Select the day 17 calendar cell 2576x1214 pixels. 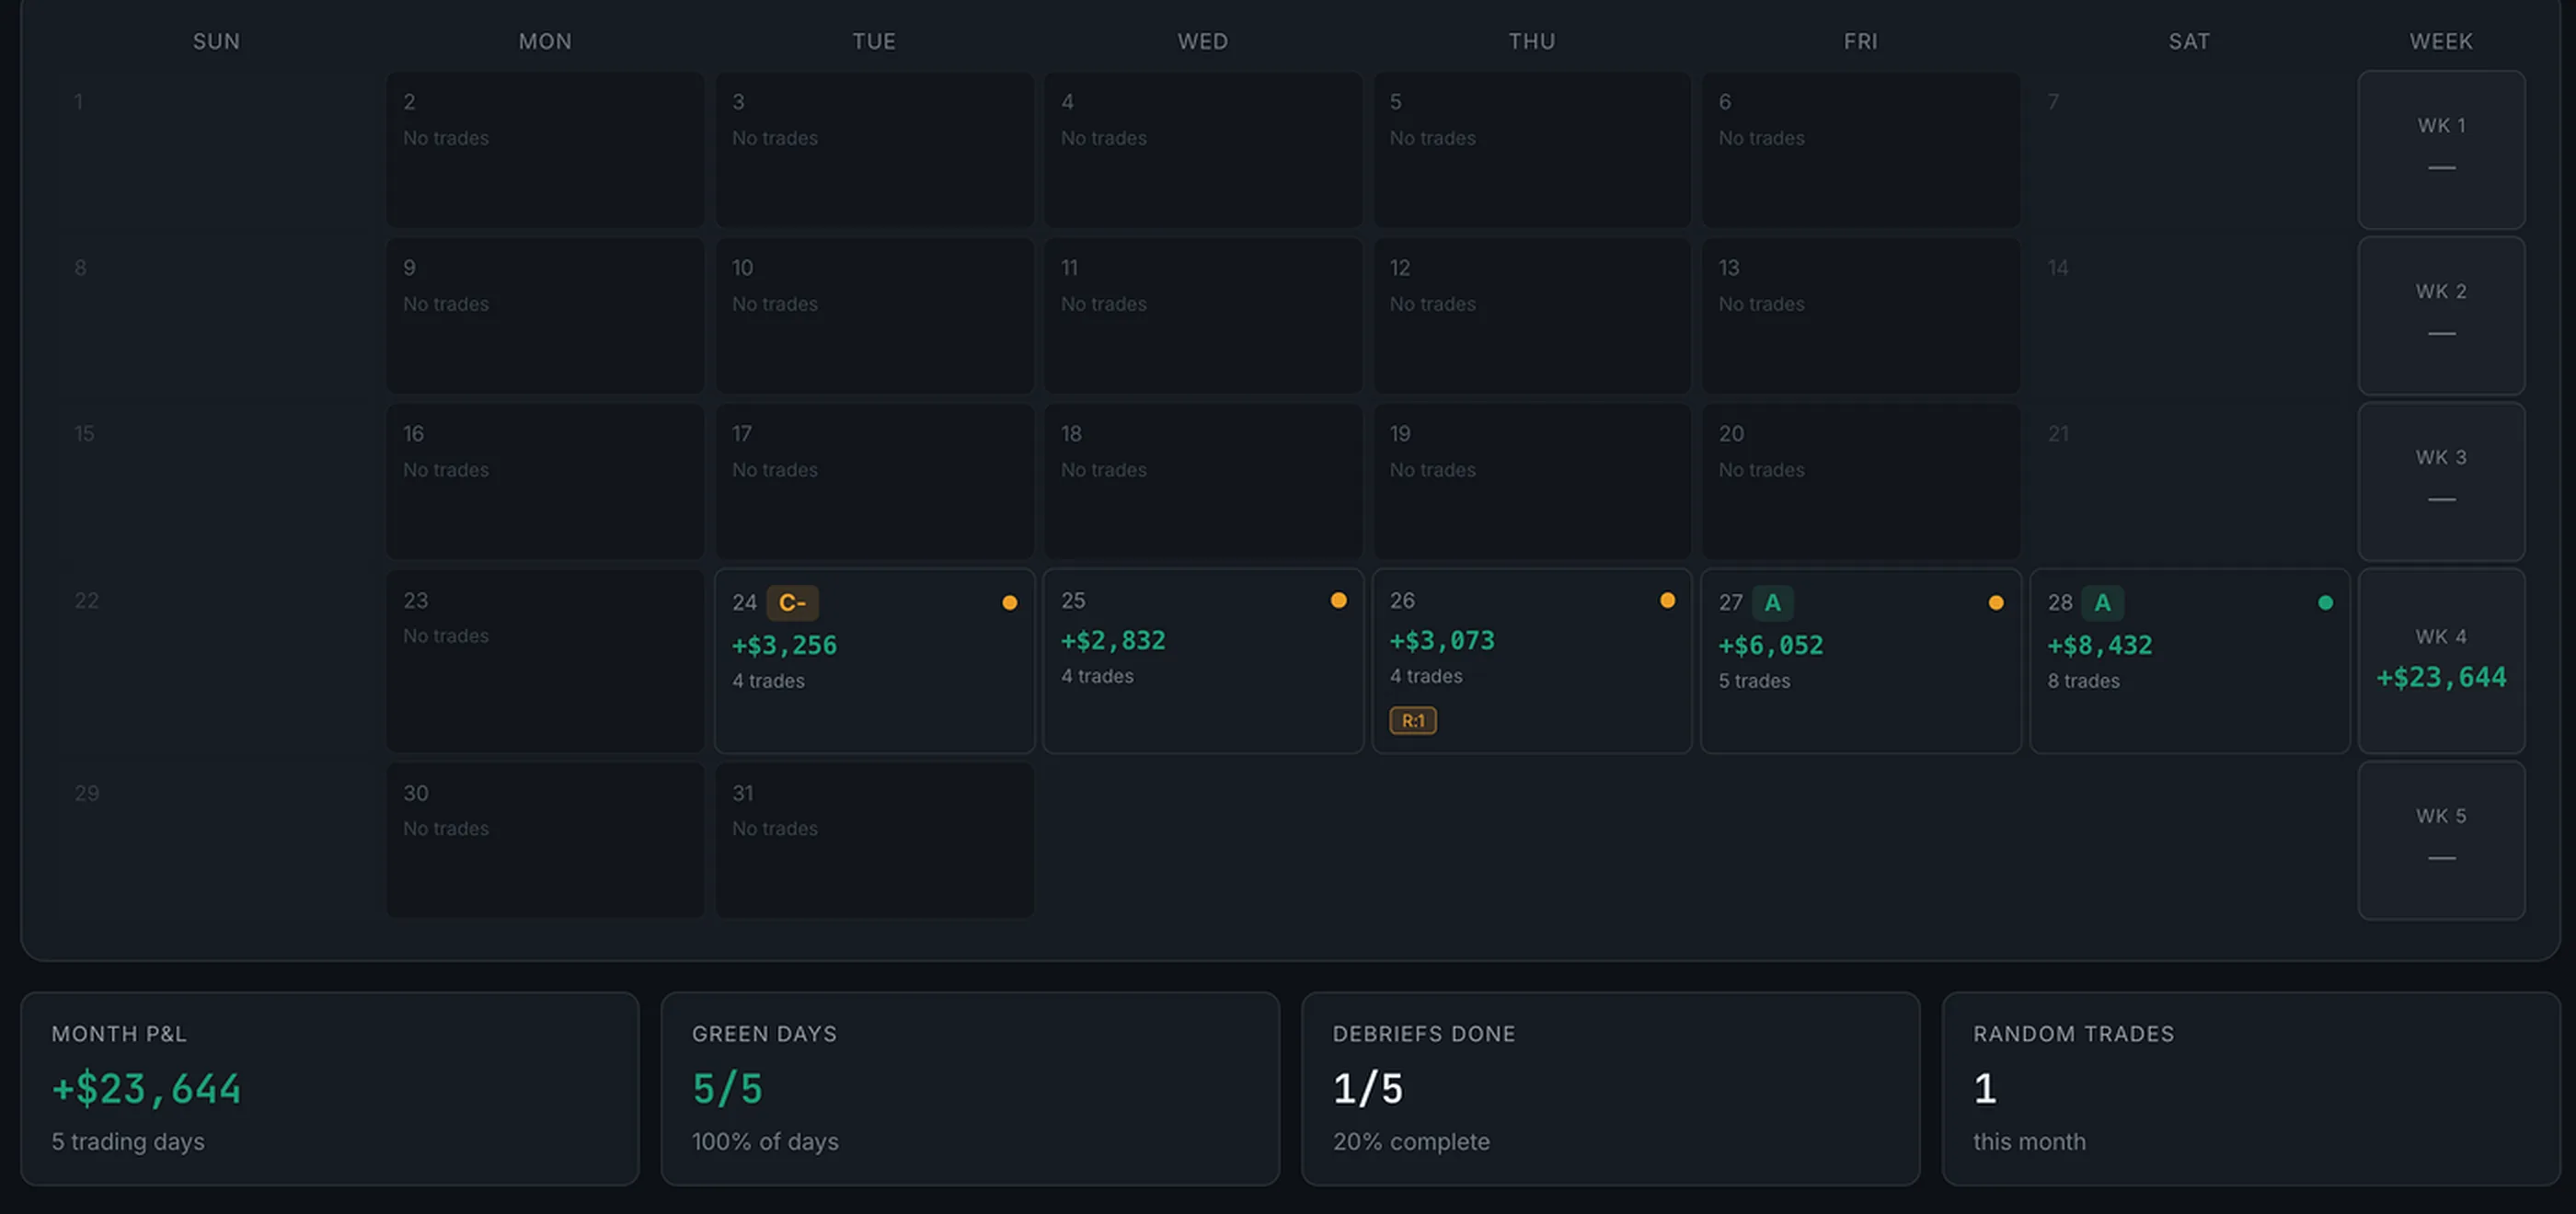pyautogui.click(x=874, y=482)
